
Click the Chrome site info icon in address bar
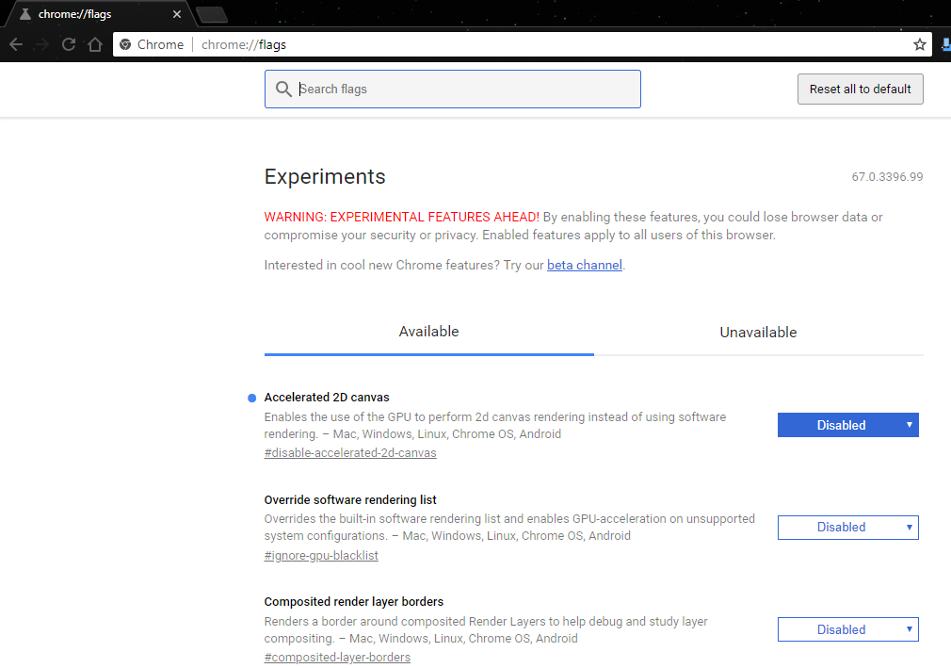(x=126, y=44)
